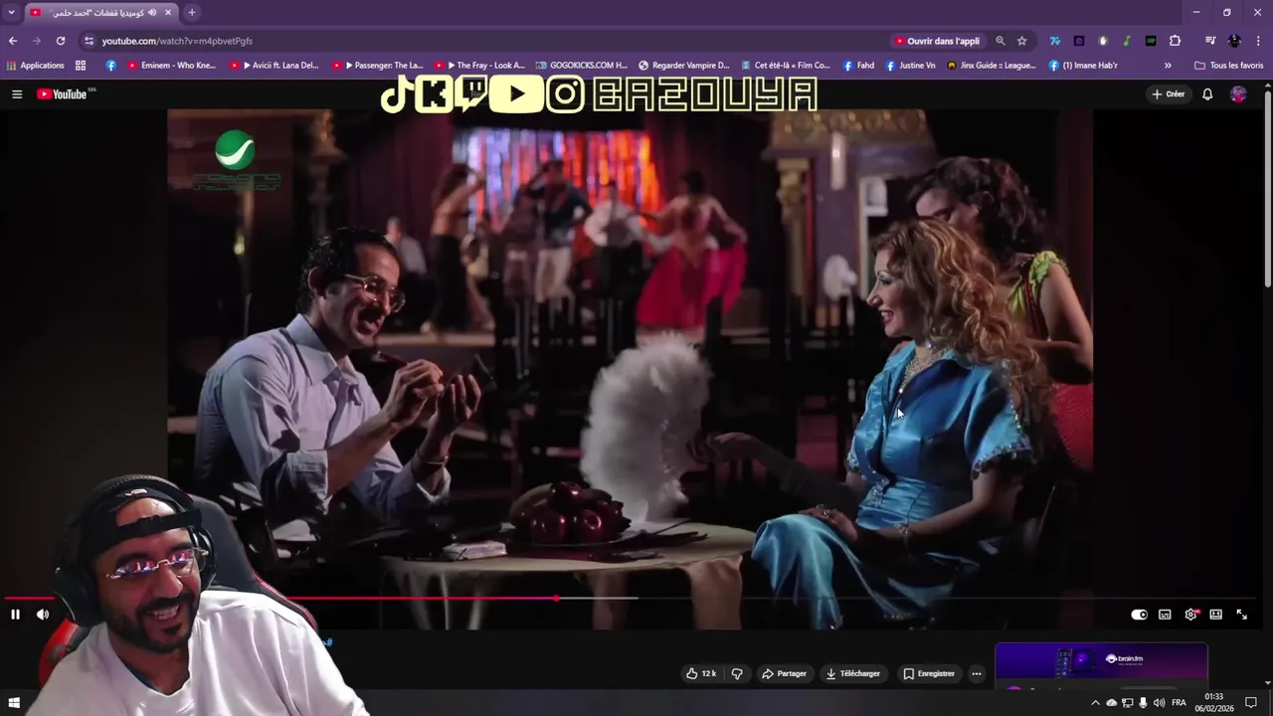Open zoom magnifier icon in address bar
Viewport: 1273px width, 716px height.
[x=1000, y=41]
